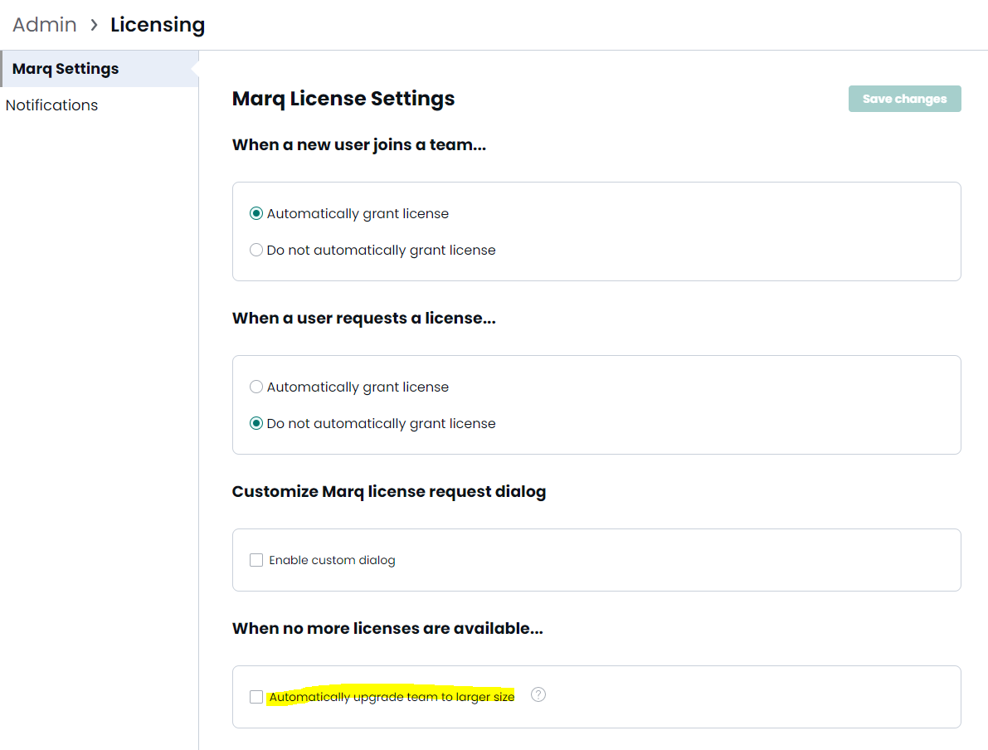Screen dimensions: 988x750
Task: Click the 'When a new user joins a team' heading
Action: tap(359, 145)
